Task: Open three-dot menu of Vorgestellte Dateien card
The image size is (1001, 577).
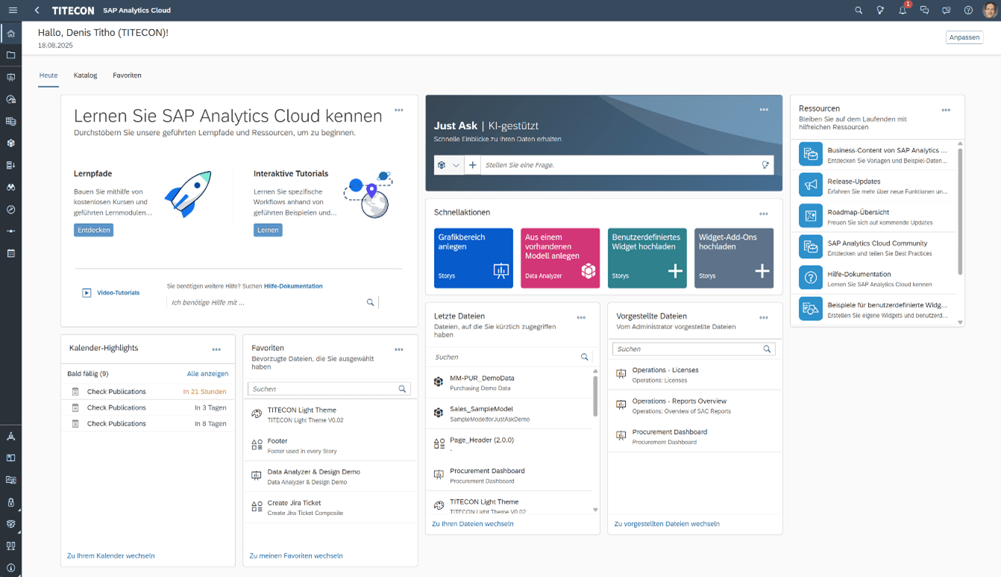Action: [x=764, y=318]
